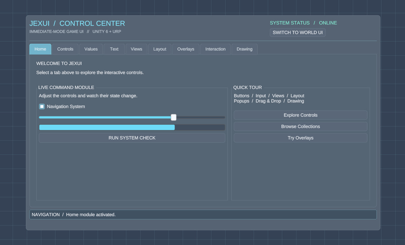Screen dimensions: 405x245
Task: Click the QUICK TOUR heading
Action: point(247,87)
